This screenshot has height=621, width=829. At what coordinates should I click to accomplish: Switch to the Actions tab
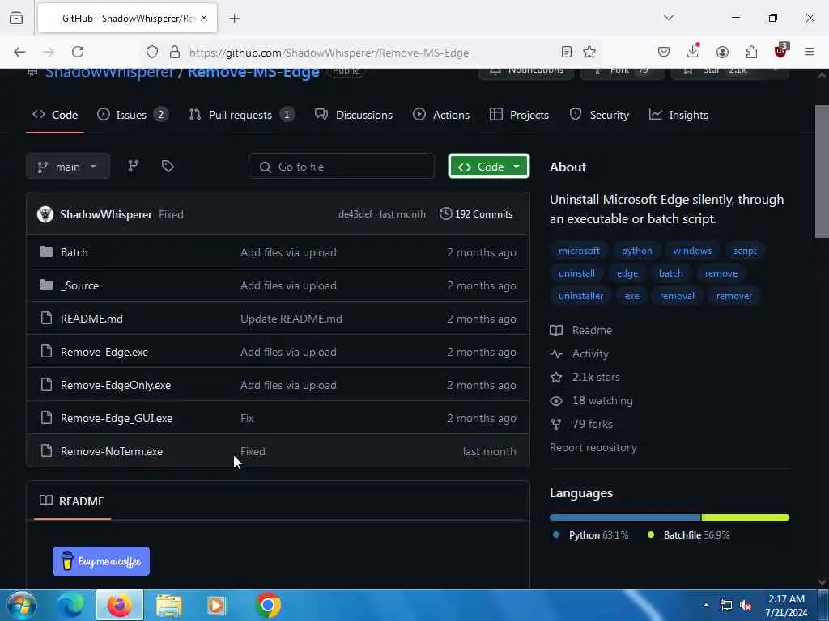point(441,115)
